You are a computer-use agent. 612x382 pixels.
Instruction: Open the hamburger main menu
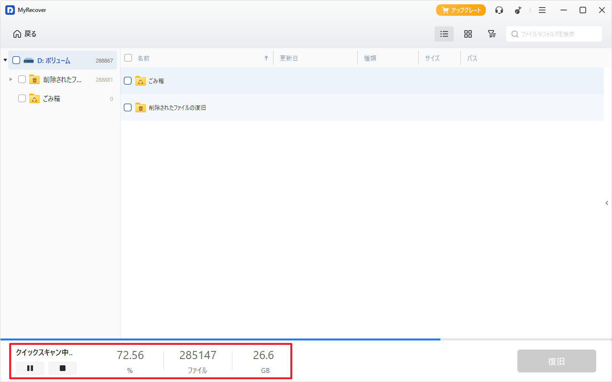tap(542, 10)
